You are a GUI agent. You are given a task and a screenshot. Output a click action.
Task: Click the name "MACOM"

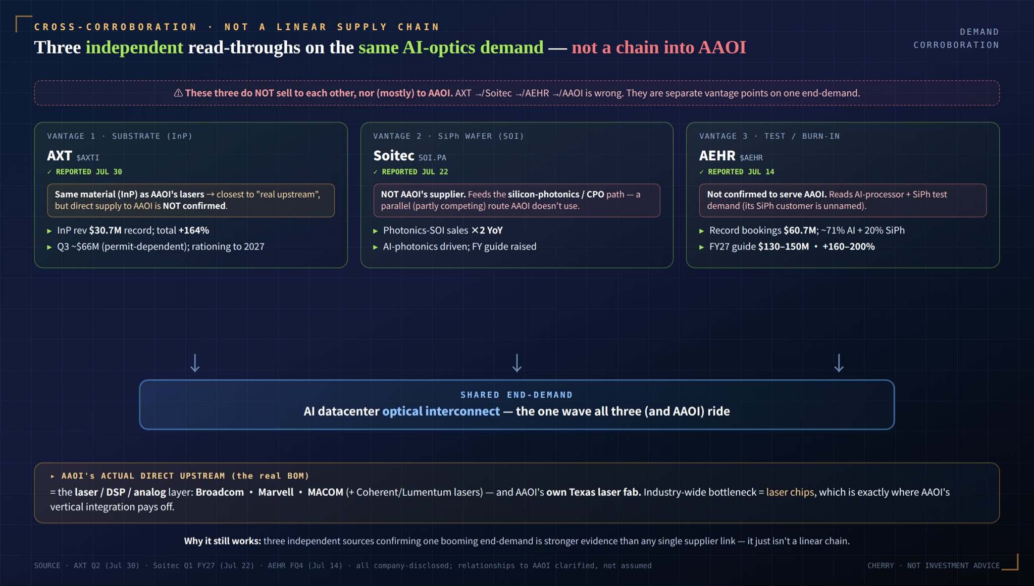click(x=326, y=492)
